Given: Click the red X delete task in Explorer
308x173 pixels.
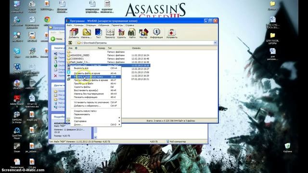Looking at the screenshot, I should click(56, 76).
